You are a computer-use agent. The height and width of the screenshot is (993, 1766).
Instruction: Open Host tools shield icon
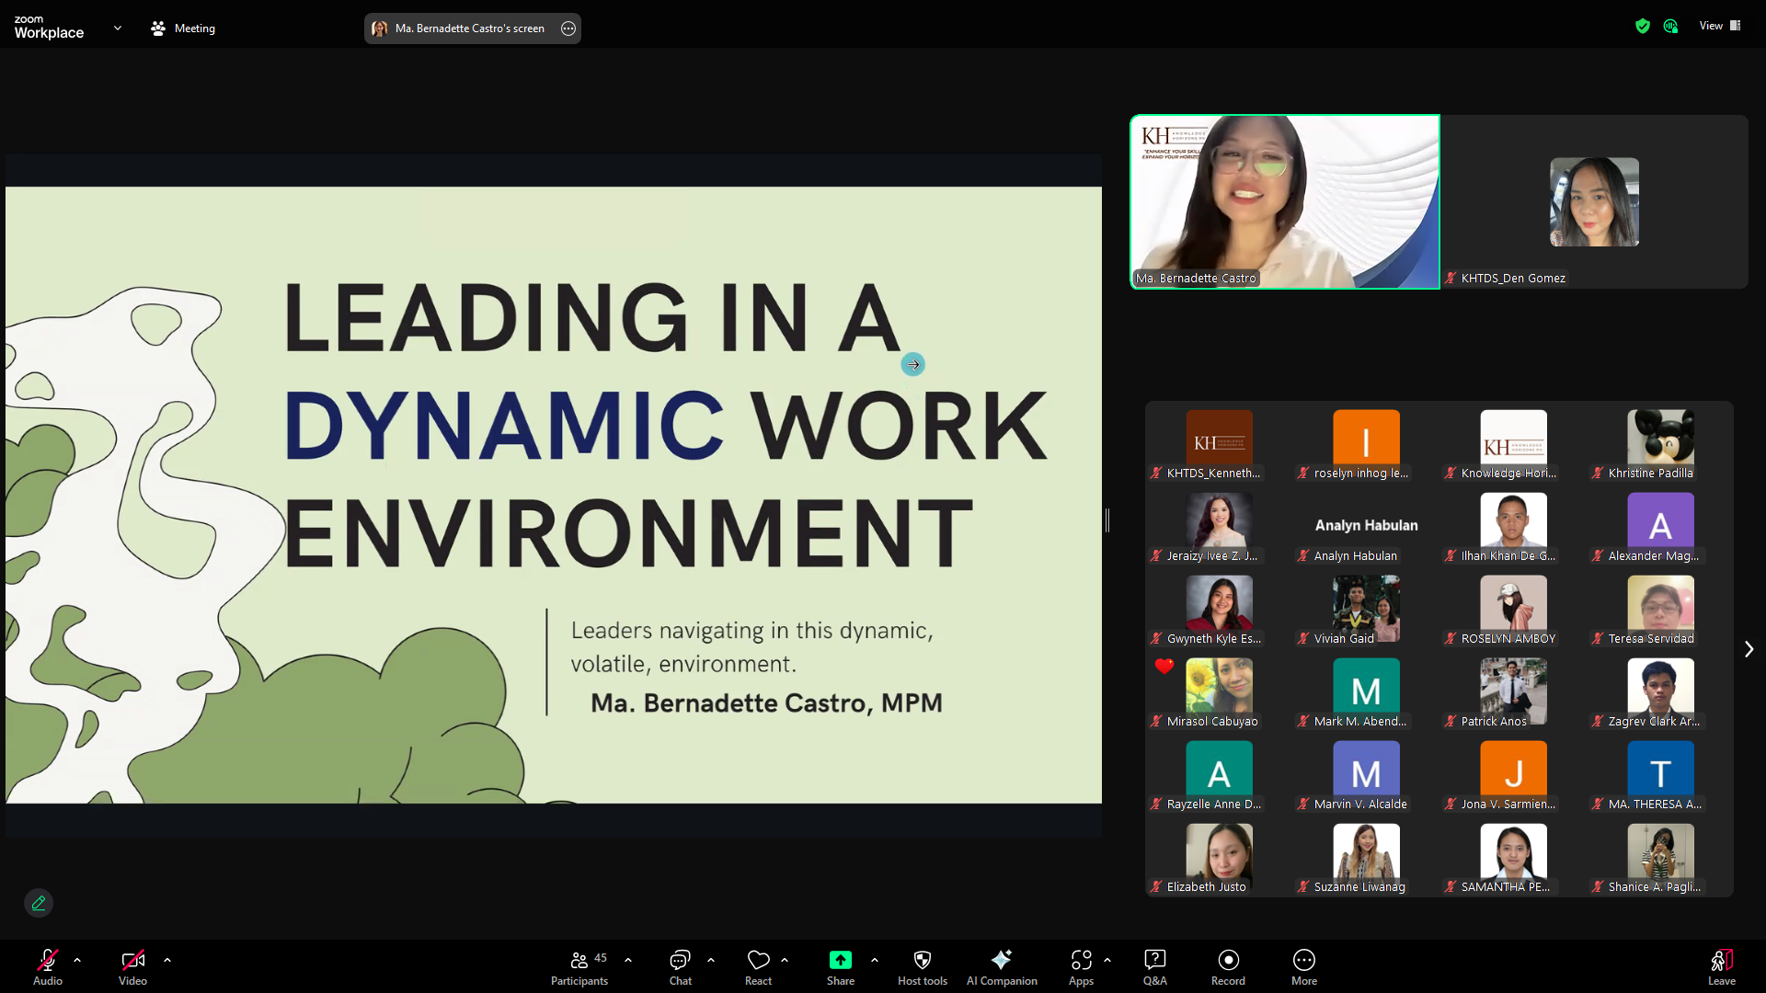[922, 960]
